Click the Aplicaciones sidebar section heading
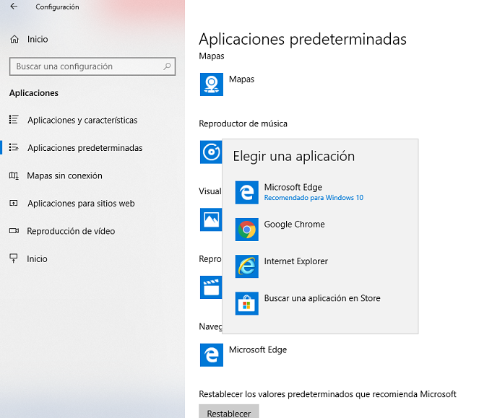Viewport: 492px width, 418px height. [x=34, y=93]
